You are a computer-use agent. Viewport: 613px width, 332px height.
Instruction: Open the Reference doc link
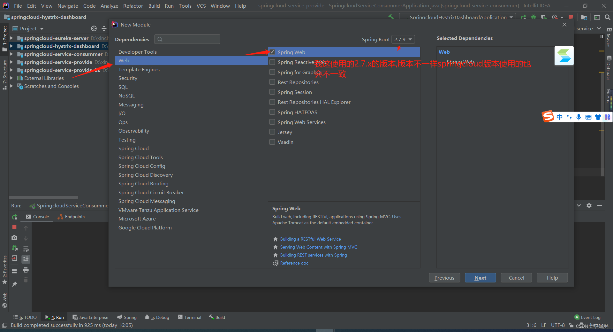[x=294, y=263]
